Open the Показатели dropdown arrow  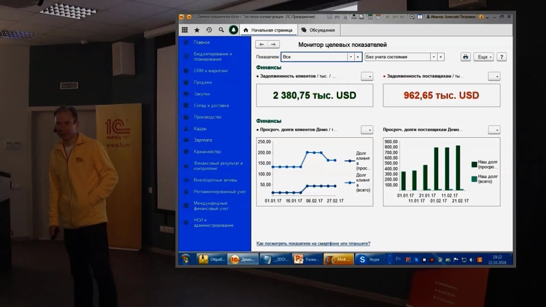tap(351, 57)
